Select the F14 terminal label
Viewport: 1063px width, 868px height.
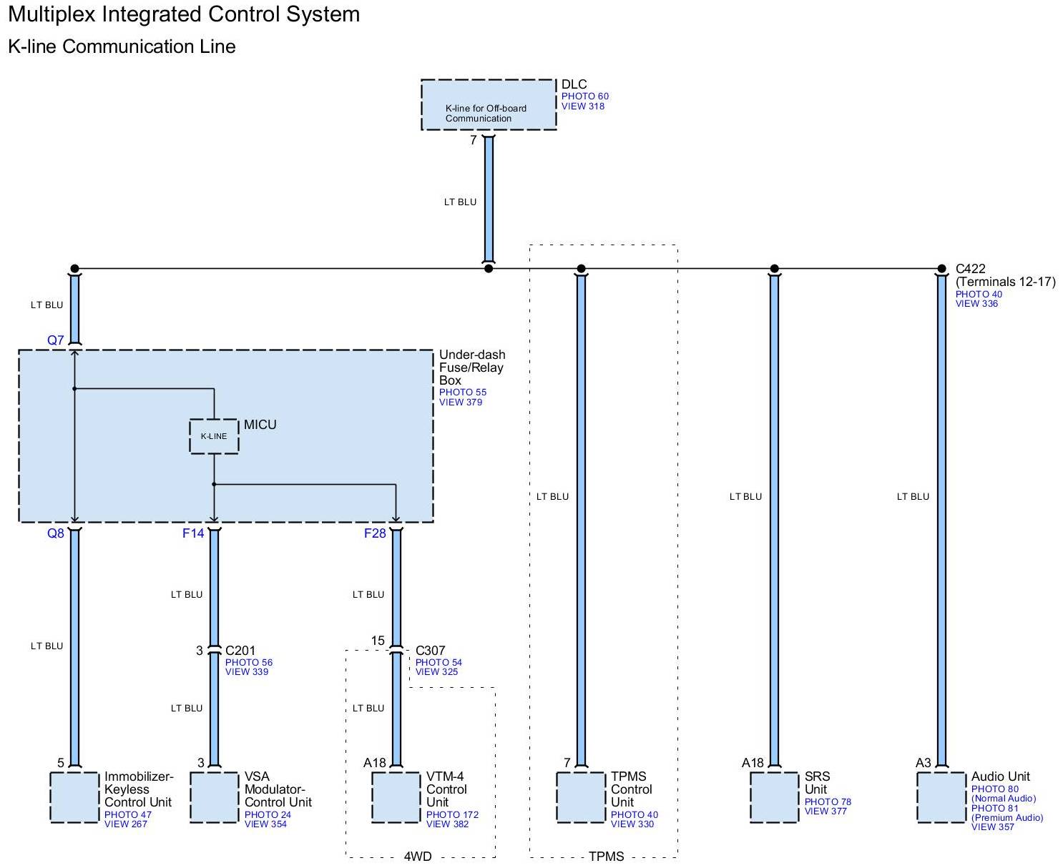[x=193, y=533]
